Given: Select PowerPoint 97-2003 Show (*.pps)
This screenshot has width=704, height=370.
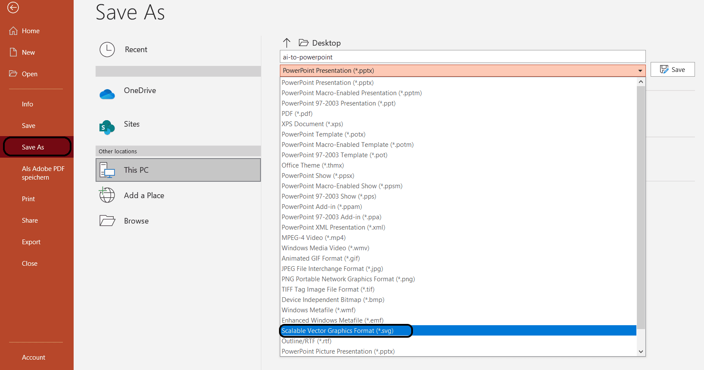Looking at the screenshot, I should coord(458,196).
